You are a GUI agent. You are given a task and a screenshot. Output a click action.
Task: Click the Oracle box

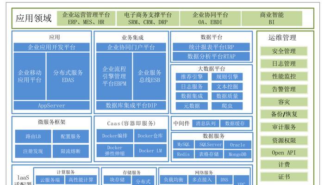coord(237,144)
